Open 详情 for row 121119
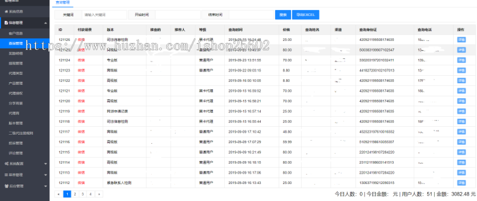The height and width of the screenshot is (201, 477). point(461,111)
